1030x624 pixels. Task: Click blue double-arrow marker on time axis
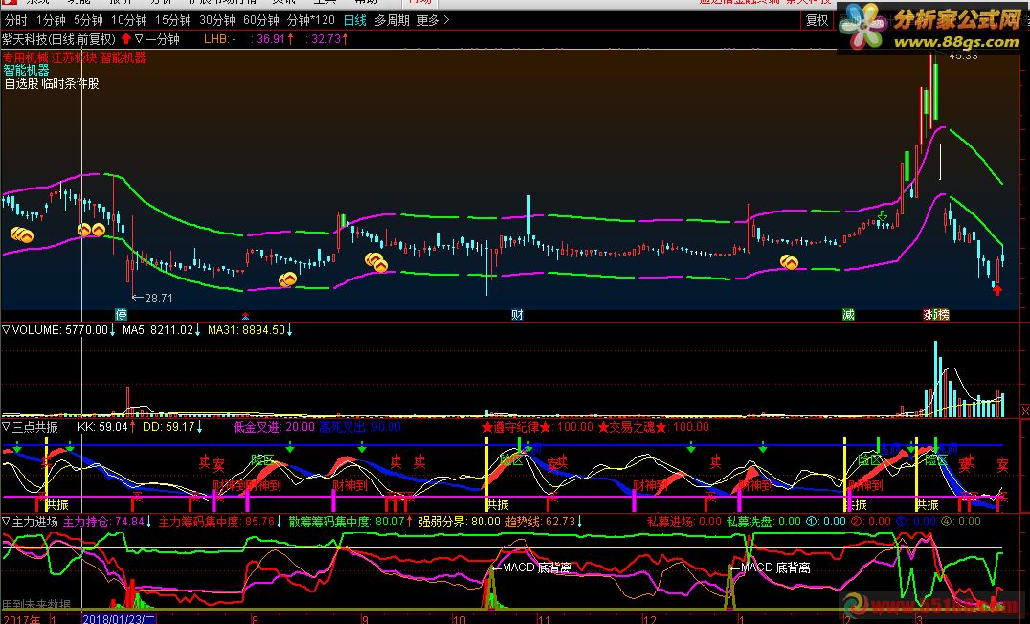point(245,316)
